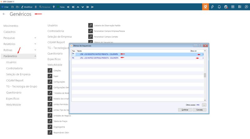Click the dialog list scrollbar thumb
Viewport: 250px width, 139px height.
205,75
